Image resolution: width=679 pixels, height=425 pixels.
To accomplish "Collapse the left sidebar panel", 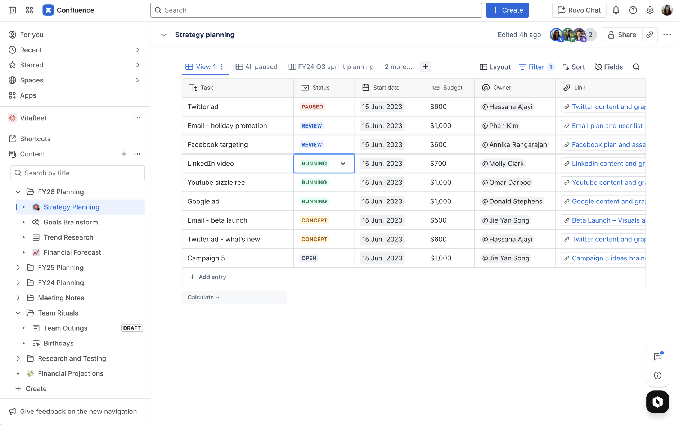I will click(x=12, y=10).
